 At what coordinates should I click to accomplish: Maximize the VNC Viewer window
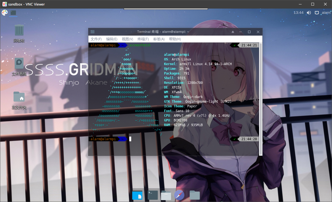pyautogui.click(x=313, y=4)
